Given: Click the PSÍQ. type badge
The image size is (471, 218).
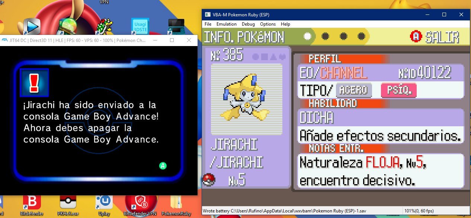Looking at the screenshot, I should (399, 90).
